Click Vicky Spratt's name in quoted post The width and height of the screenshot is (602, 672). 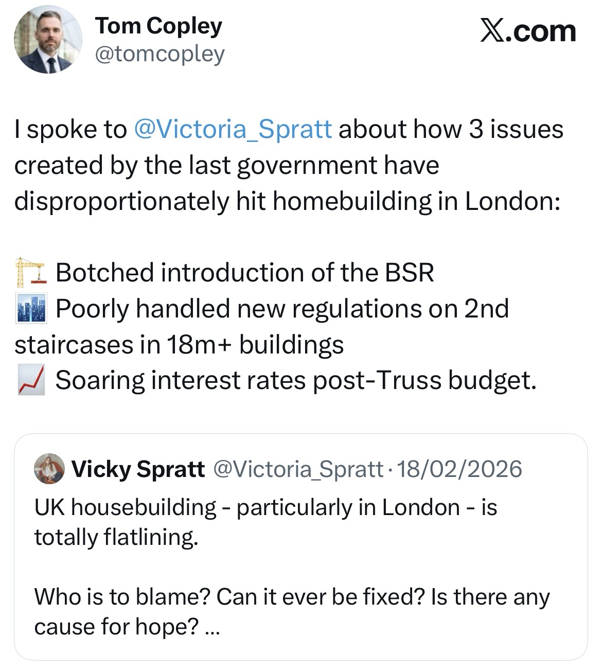[138, 469]
